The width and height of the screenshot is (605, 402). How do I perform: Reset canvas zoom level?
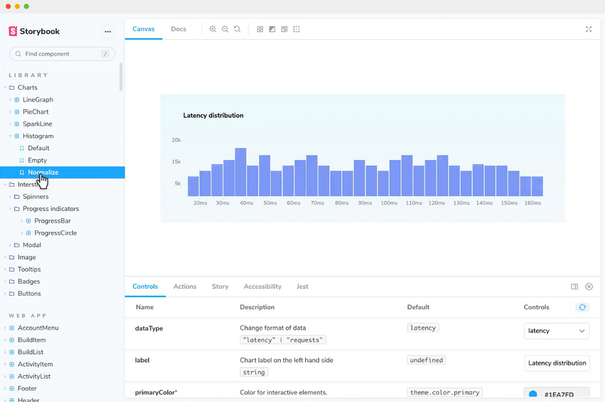pos(237,29)
